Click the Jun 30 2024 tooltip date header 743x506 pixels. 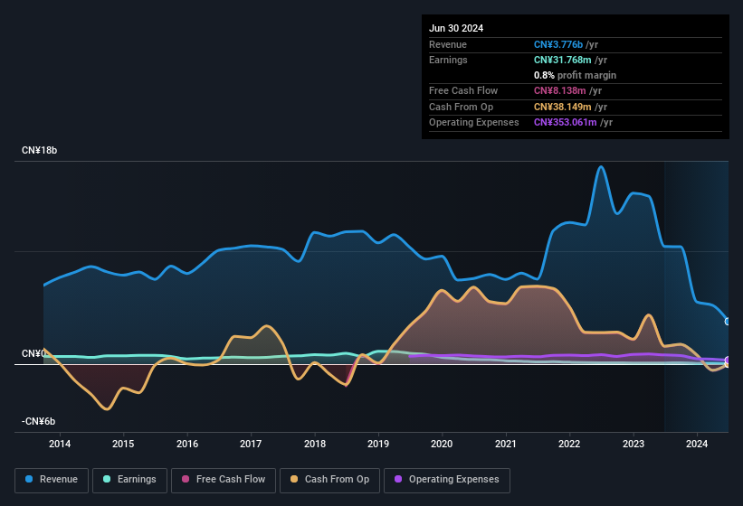(456, 28)
